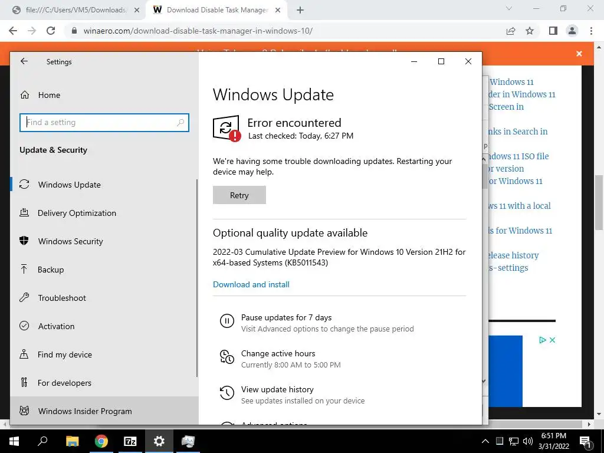Viewport: 604px width, 453px height.
Task: Click 'lease history' winaero link
Action: pyautogui.click(x=514, y=255)
